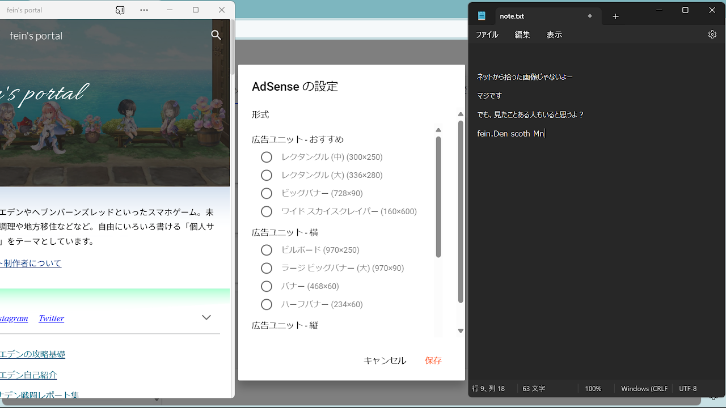
Task: Add a new tab in Notepad
Action: point(615,16)
